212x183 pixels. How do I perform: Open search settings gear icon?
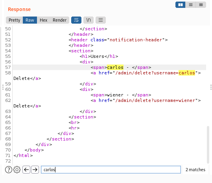(17, 170)
